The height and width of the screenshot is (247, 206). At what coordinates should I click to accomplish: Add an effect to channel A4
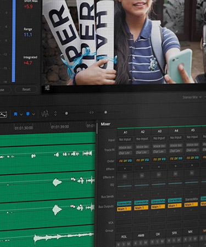pyautogui.click(x=175, y=166)
